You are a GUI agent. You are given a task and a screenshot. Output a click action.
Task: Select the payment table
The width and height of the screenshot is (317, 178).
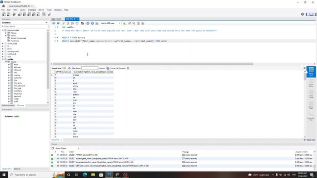pos(17,96)
